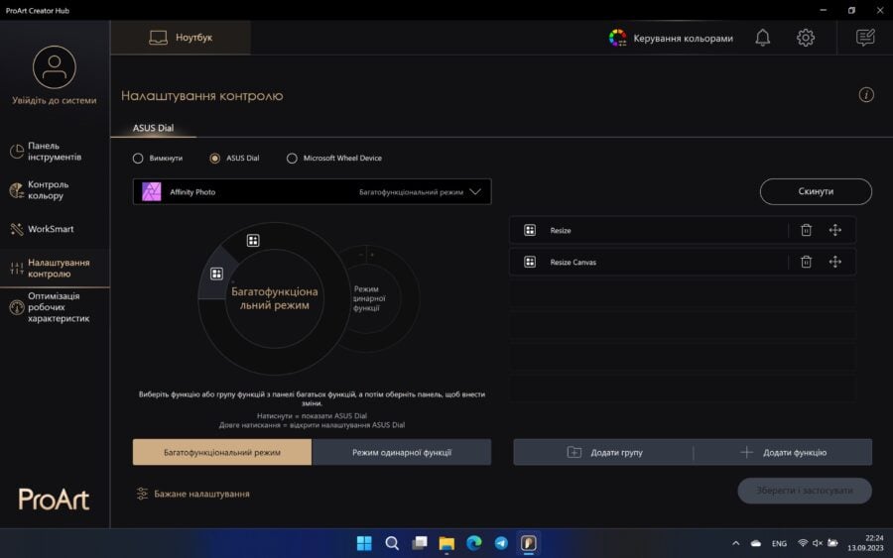Viewport: 893px width, 558px height.
Task: Click the muted volume tray icon
Action: 818,543
